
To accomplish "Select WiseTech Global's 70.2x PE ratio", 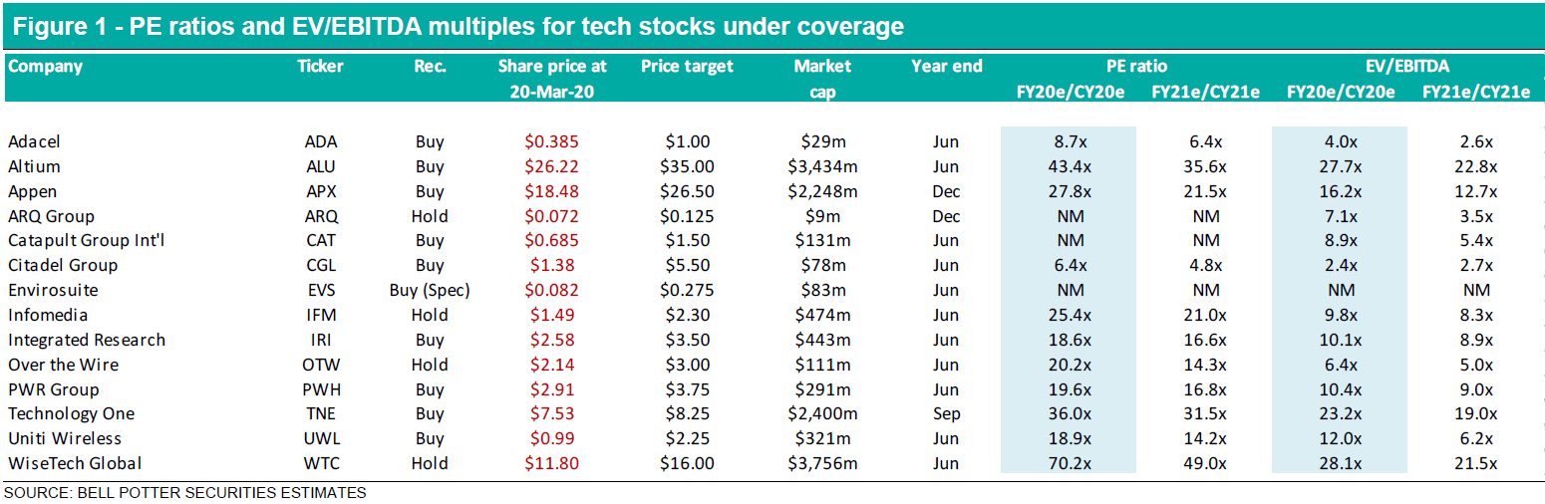I will [1068, 463].
